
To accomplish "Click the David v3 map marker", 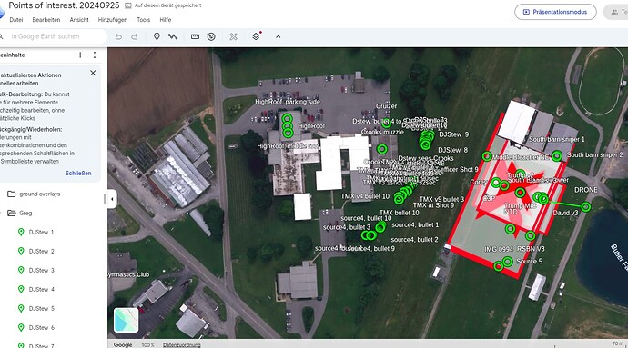I will (543, 199).
